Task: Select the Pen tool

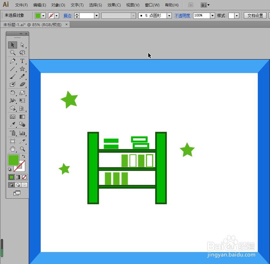Action: 13,61
